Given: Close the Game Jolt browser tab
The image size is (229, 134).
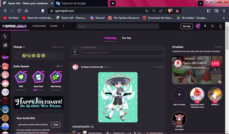Looking at the screenshot, I should [52, 3].
